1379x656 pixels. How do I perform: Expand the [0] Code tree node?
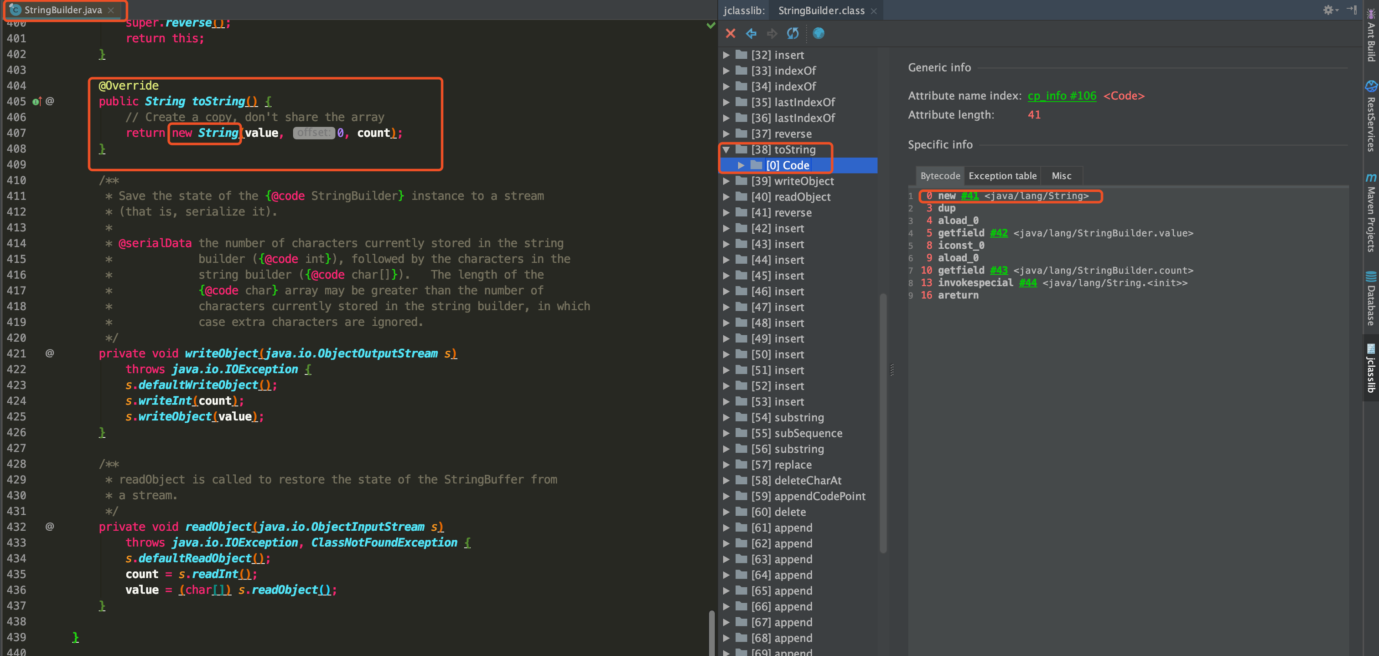[741, 166]
